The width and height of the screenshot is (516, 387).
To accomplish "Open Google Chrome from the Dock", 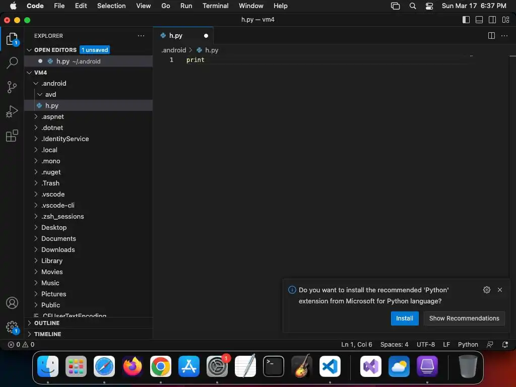I will pyautogui.click(x=161, y=366).
